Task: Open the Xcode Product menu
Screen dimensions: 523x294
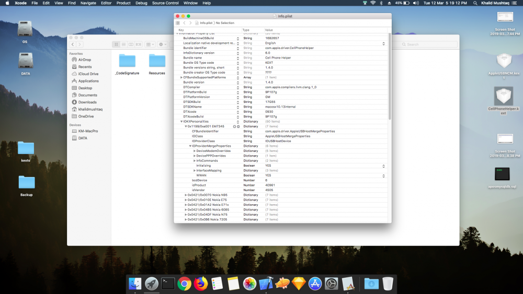Action: point(123,3)
